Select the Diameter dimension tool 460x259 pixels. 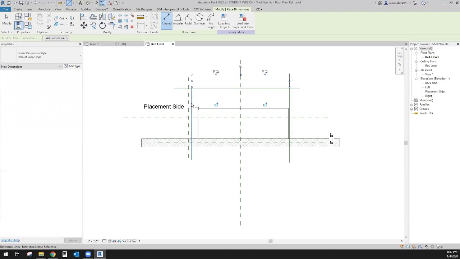coord(199,20)
